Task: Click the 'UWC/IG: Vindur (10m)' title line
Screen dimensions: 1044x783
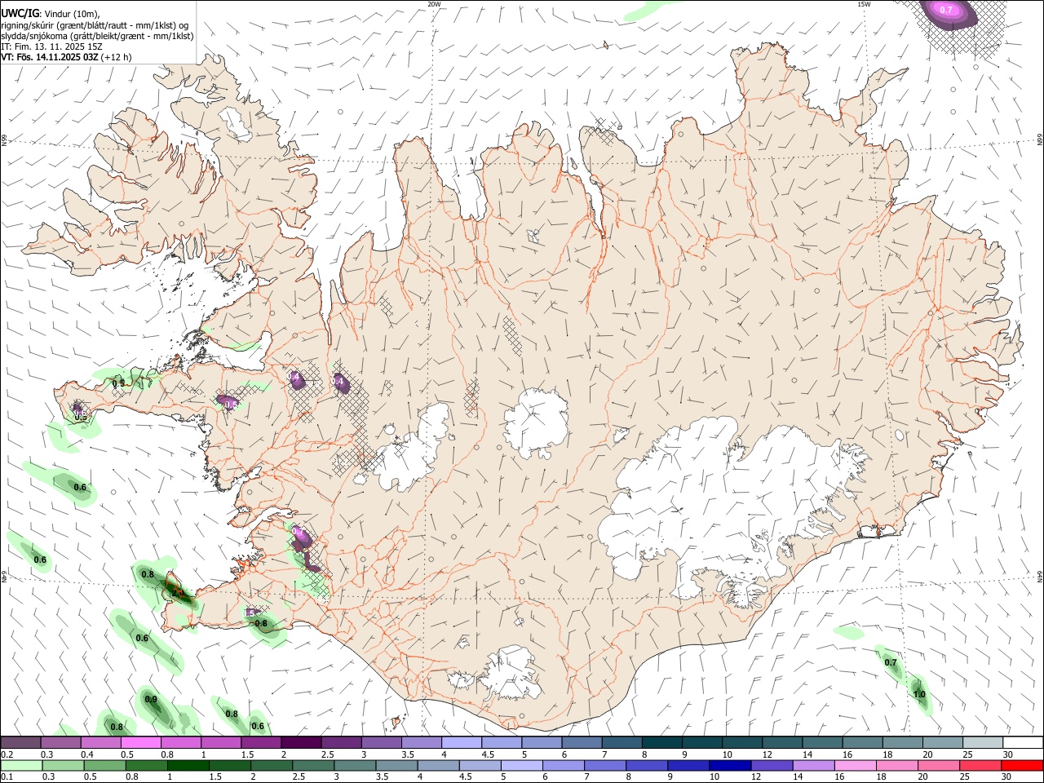Action: tap(50, 13)
